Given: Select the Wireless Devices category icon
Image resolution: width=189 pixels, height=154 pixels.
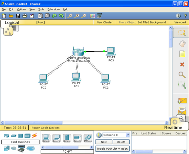Looking at the screenshot, I should pos(27,136).
